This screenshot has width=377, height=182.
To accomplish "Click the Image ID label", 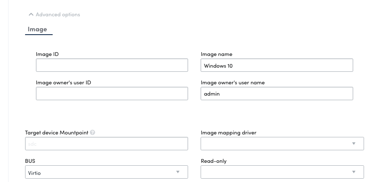I will [x=47, y=54].
